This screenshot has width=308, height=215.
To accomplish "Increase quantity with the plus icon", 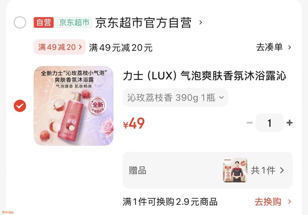I will 289,123.
